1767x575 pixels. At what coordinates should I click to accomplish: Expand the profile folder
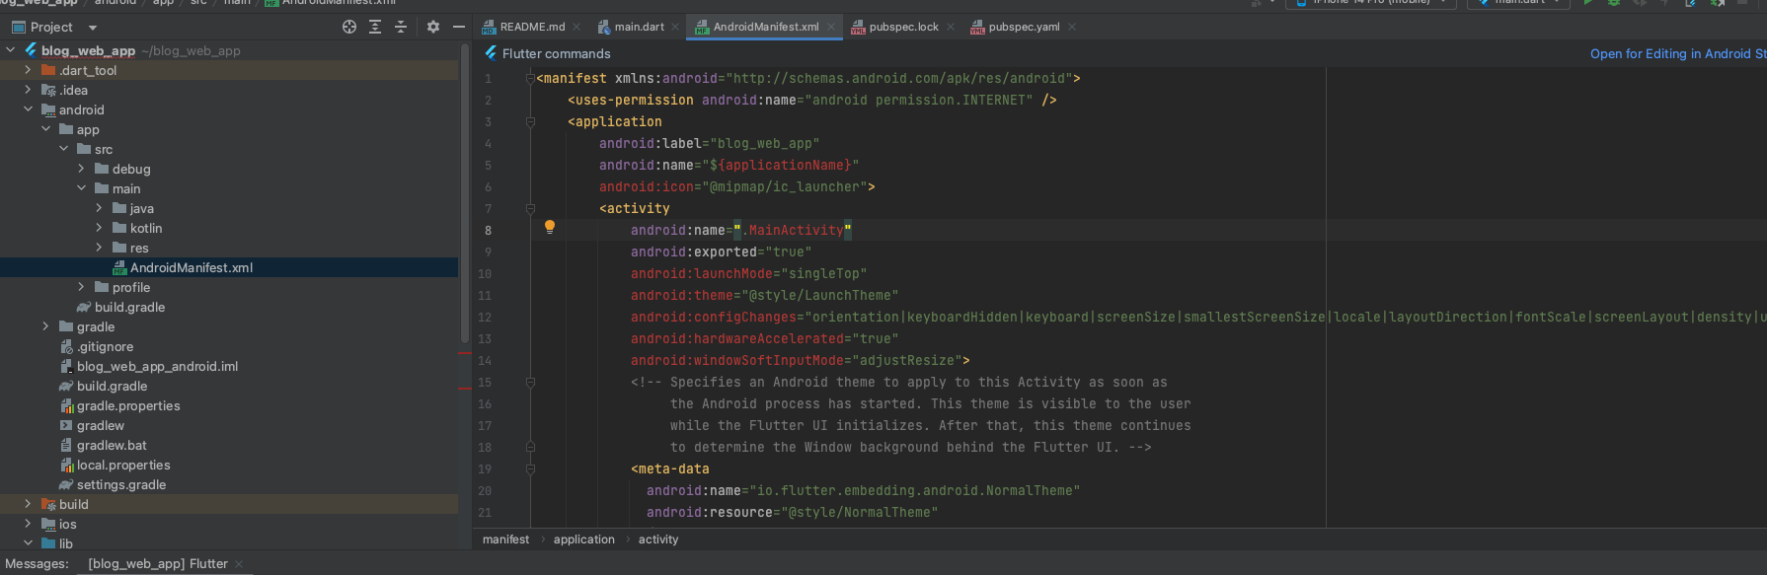(82, 287)
